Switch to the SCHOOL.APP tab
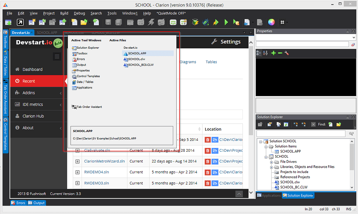358x214 pixels. pyautogui.click(x=47, y=32)
